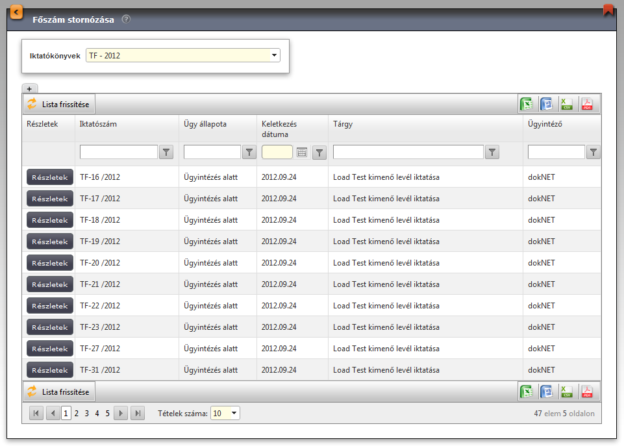Click the Tárgy text in the TF-18 row
624x448 pixels.
(x=386, y=220)
